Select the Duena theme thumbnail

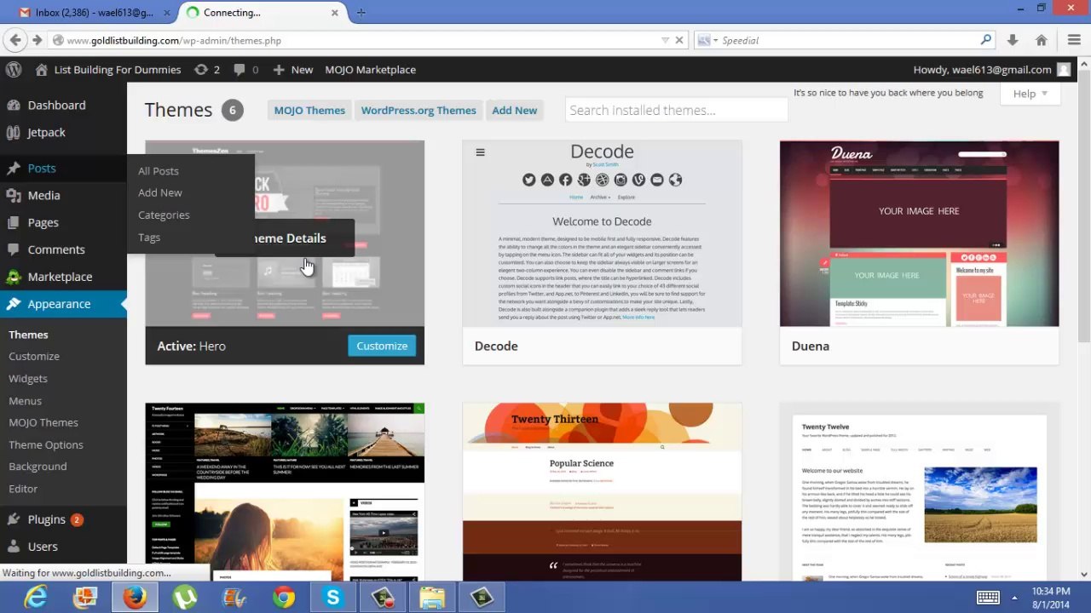[x=919, y=234]
